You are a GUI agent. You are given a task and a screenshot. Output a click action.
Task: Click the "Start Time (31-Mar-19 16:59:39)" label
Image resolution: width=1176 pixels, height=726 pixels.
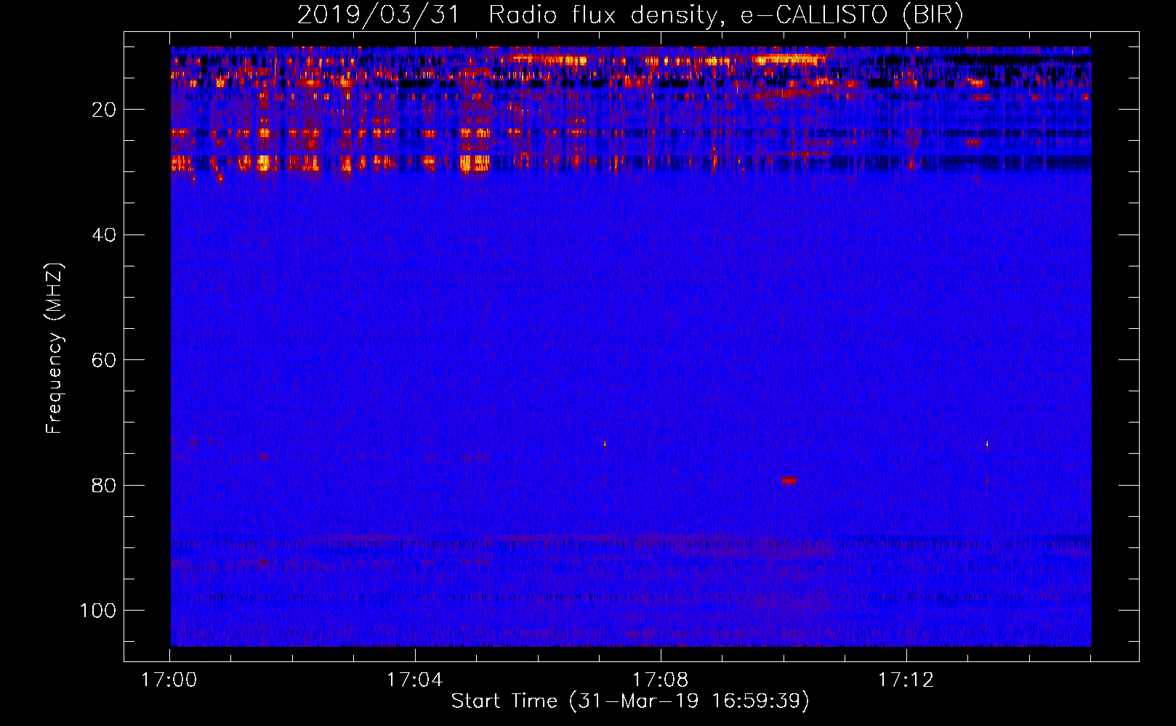(630, 701)
